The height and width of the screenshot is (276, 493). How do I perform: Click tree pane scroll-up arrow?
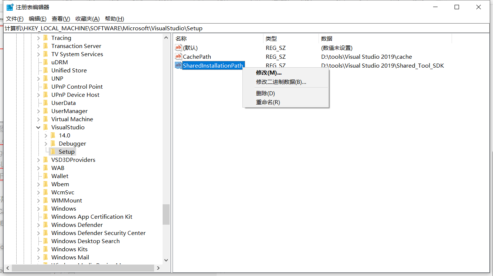[166, 38]
